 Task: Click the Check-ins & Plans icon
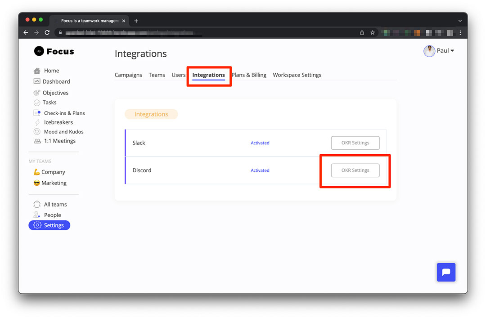(x=37, y=113)
